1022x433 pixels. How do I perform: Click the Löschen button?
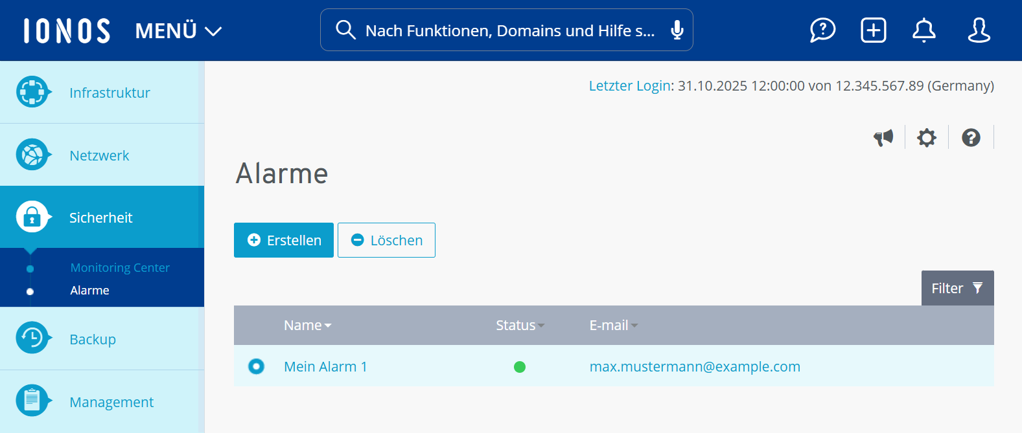click(x=386, y=240)
